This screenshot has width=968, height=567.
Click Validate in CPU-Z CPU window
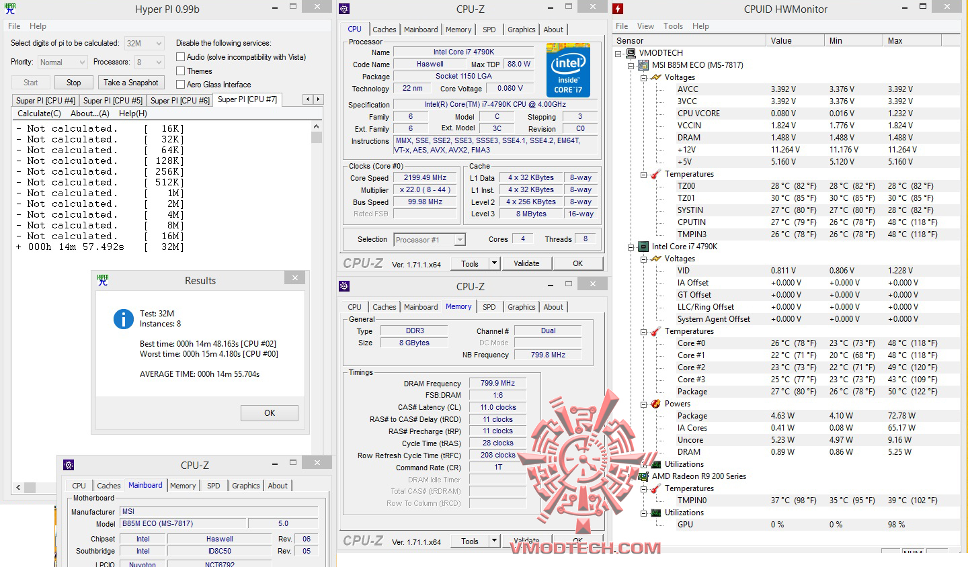(526, 263)
